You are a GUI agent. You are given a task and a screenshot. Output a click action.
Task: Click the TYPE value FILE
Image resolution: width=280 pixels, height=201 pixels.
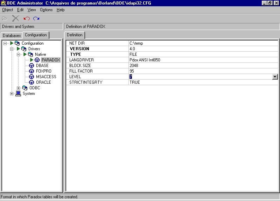click(x=133, y=54)
